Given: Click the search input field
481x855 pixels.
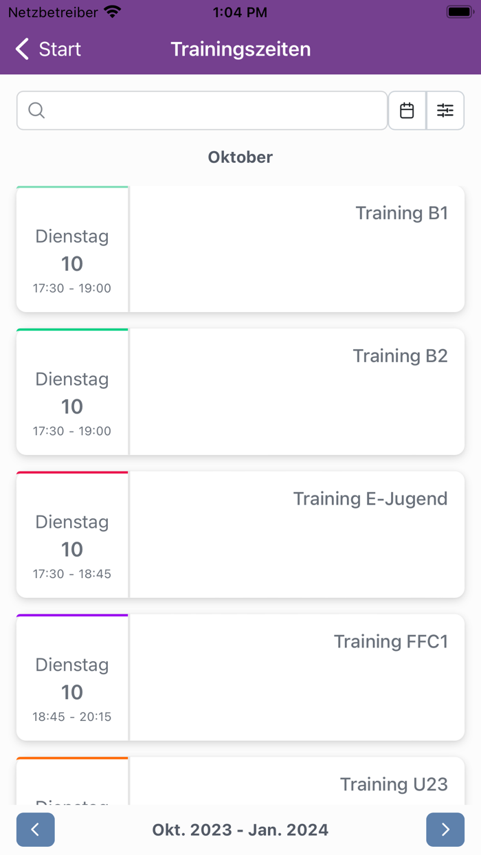Looking at the screenshot, I should pos(201,110).
